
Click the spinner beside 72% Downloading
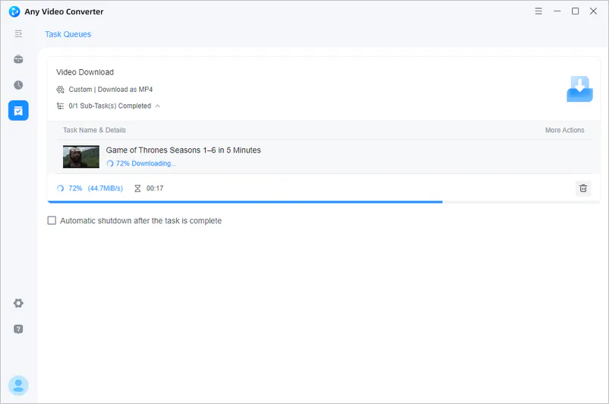(110, 163)
